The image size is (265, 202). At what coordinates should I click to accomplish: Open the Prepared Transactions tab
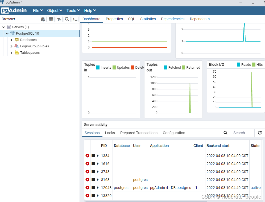pyautogui.click(x=139, y=133)
